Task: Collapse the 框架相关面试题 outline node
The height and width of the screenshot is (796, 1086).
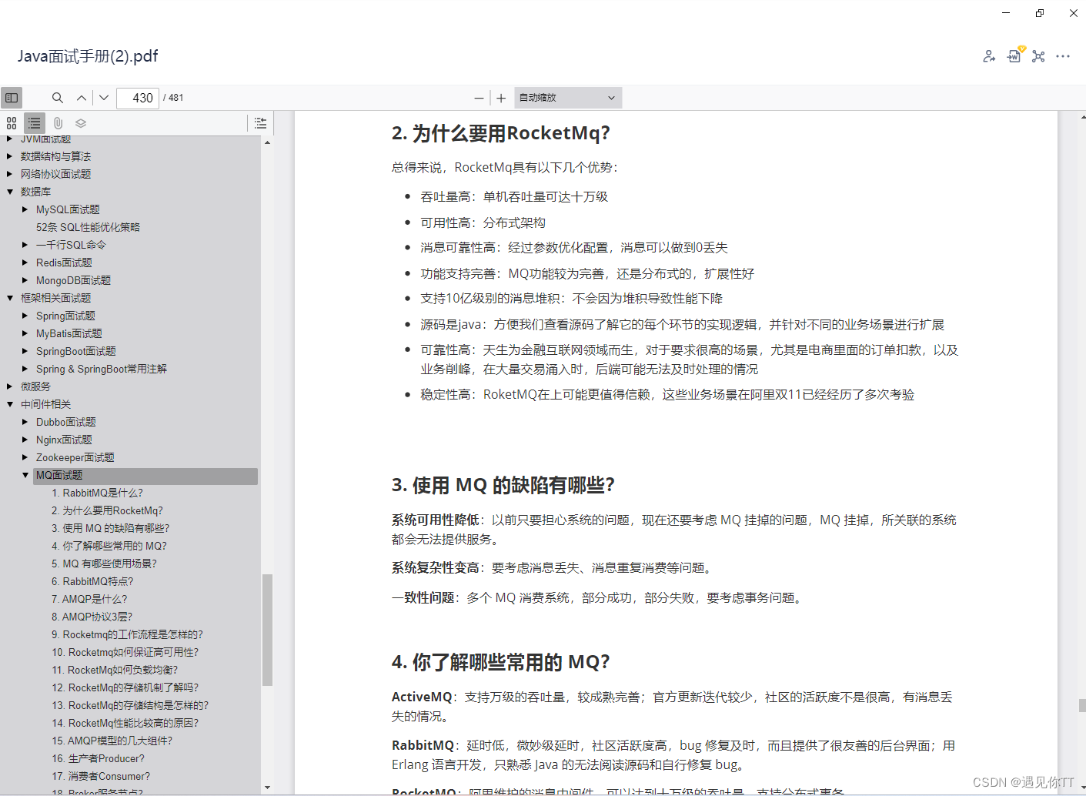Action: click(9, 298)
